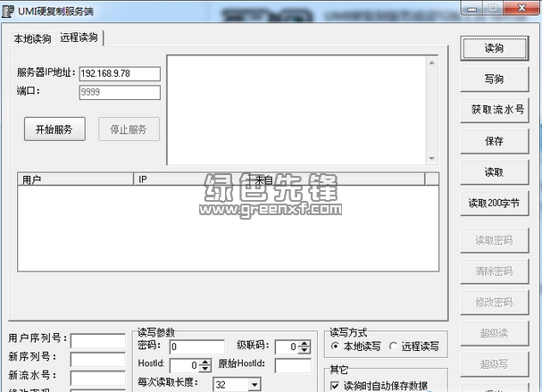Click the UMI app icon in title bar
The image size is (542, 392).
click(10, 8)
